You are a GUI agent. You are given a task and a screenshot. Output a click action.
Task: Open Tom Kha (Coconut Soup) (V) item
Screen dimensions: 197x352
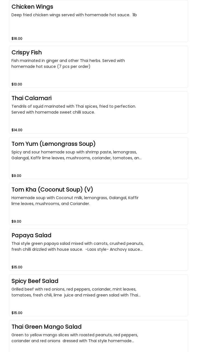pos(52,190)
